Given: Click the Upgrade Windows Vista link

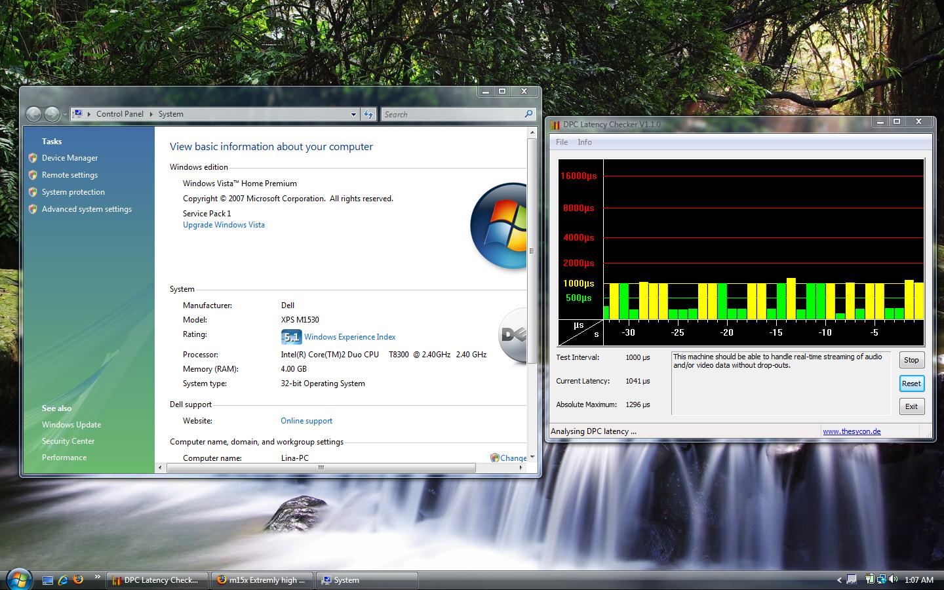Looking at the screenshot, I should pyautogui.click(x=224, y=225).
